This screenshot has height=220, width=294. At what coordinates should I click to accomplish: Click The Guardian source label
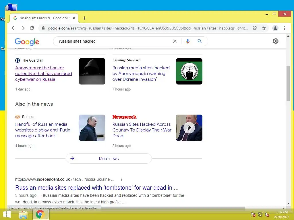point(29,60)
